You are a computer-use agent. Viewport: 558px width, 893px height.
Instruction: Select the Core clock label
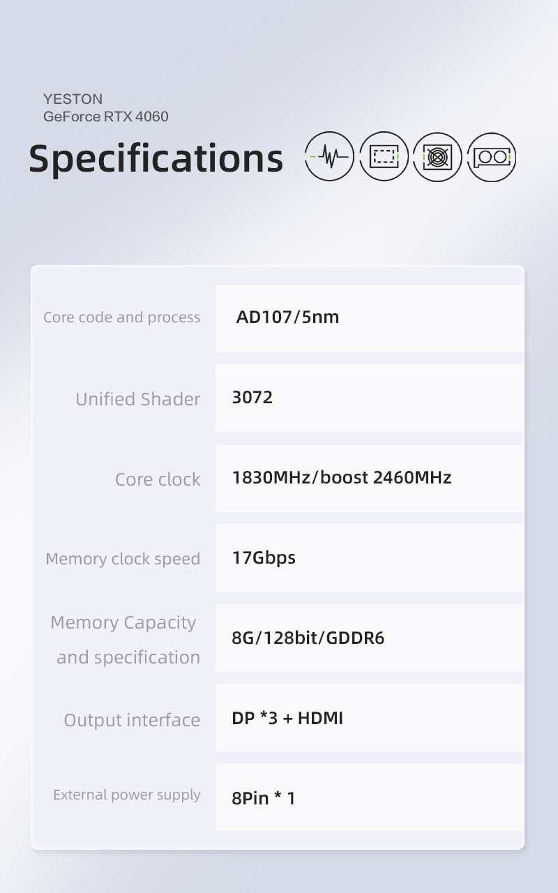click(x=158, y=479)
